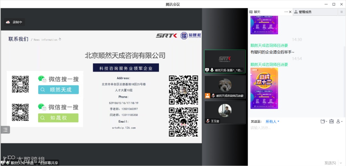Image resolution: width=346 pixels, height=166 pixels.
Task: Select the 王玉玺 participant avatar
Action: click(x=225, y=111)
